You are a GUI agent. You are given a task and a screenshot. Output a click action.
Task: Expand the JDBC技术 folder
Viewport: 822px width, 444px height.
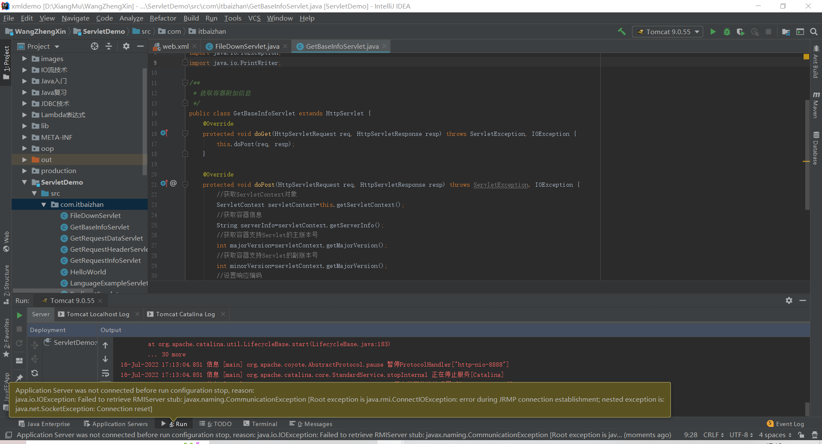[24, 103]
